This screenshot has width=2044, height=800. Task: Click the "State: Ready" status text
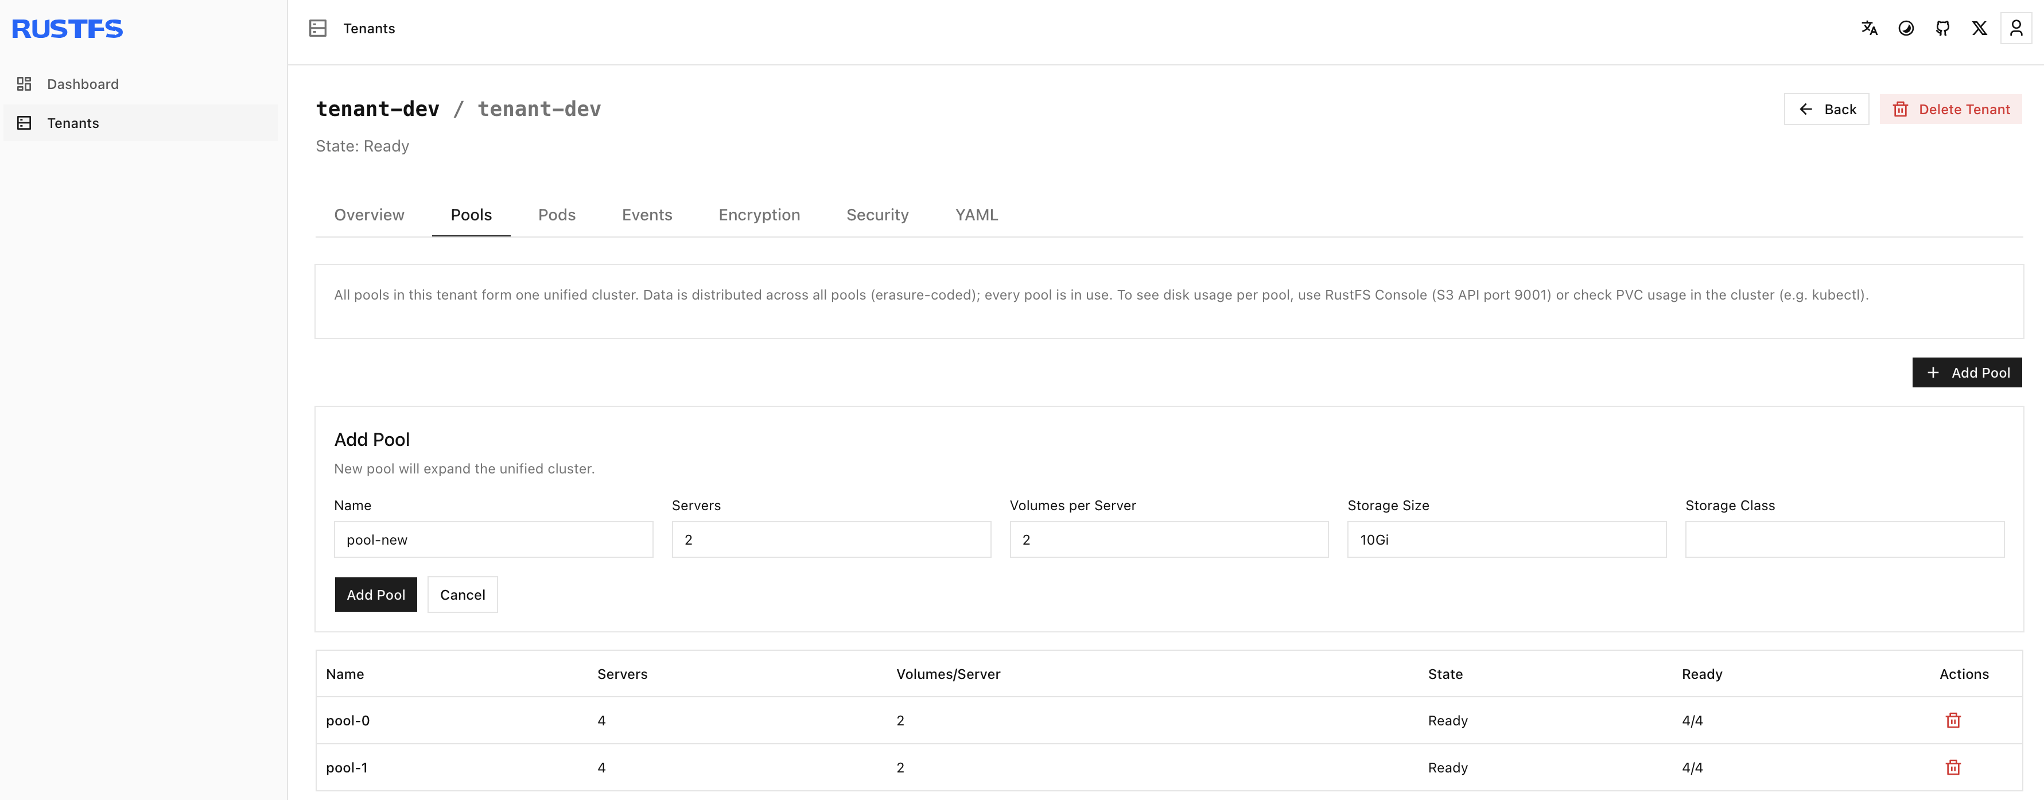[x=363, y=146]
